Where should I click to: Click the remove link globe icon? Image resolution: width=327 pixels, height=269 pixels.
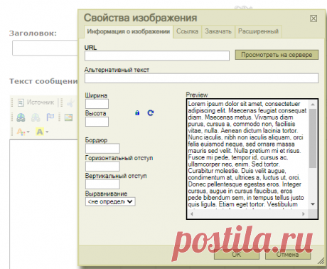[x=36, y=117]
